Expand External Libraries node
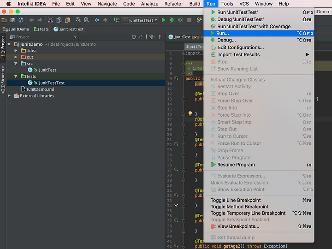This screenshot has width=332, height=249. (9, 96)
